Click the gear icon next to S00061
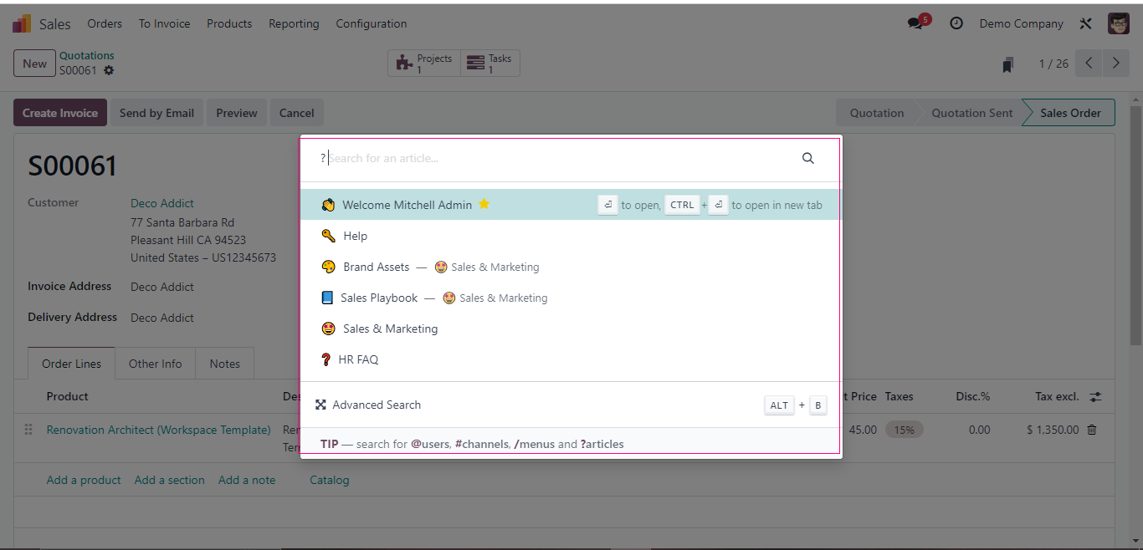Screen dimensions: 1143x550 [x=109, y=71]
